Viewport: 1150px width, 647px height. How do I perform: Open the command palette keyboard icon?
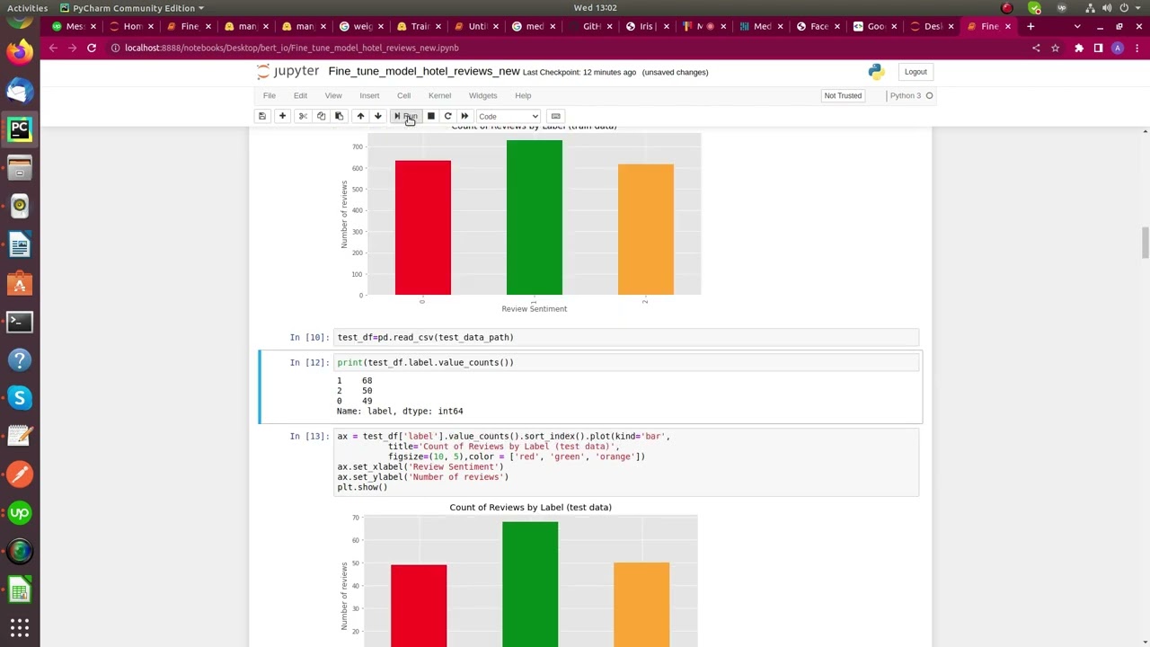pos(555,116)
